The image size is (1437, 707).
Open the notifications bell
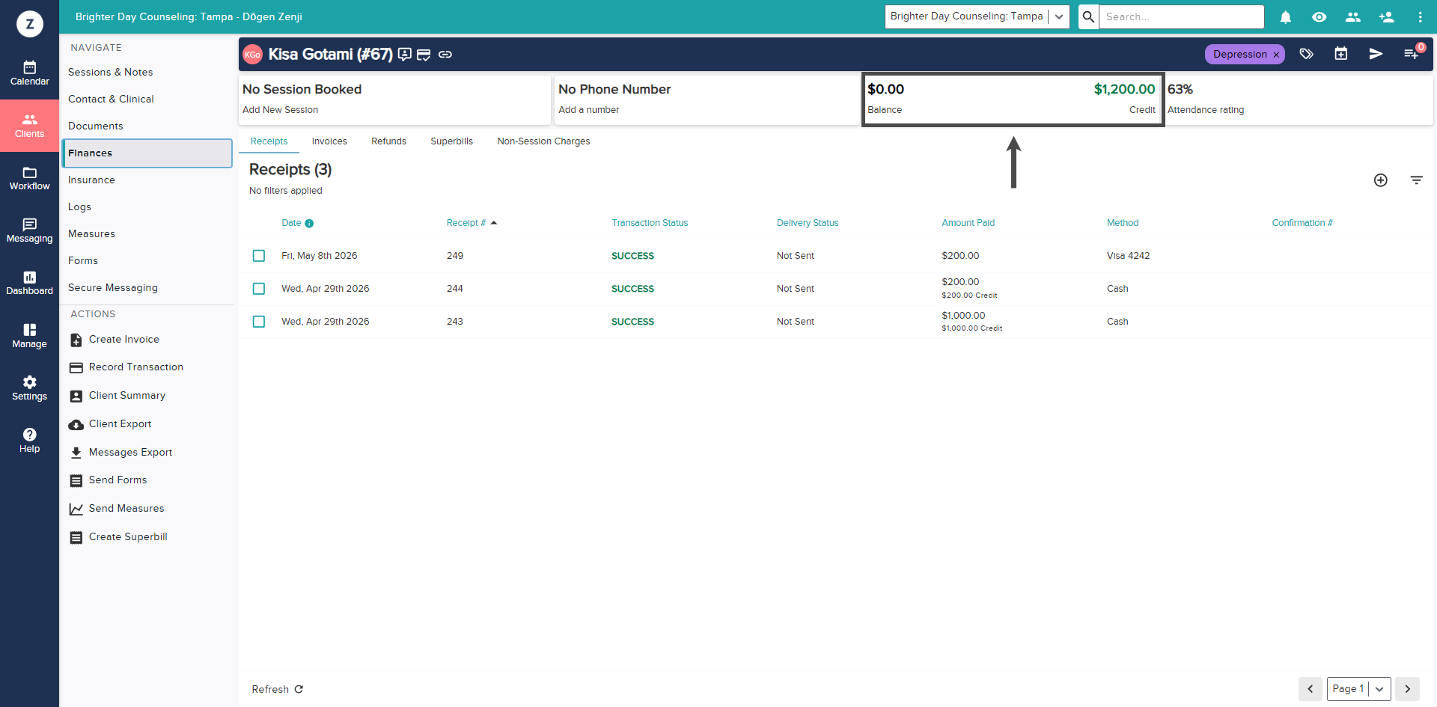[x=1285, y=16]
